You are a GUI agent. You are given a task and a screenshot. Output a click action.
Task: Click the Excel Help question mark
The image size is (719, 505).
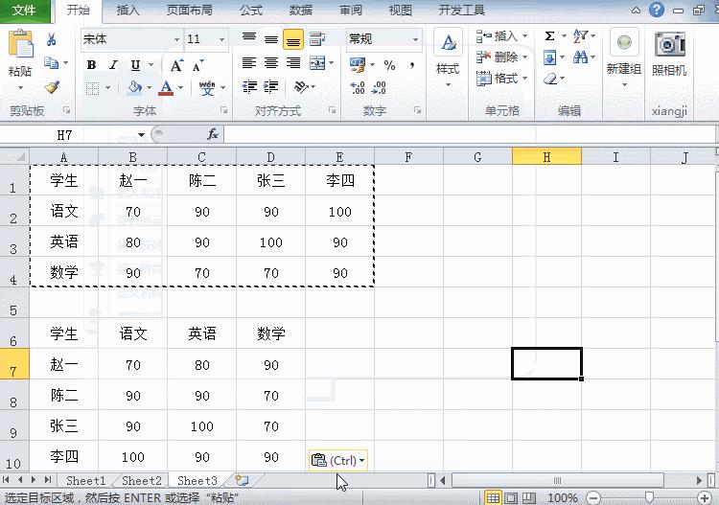657,10
